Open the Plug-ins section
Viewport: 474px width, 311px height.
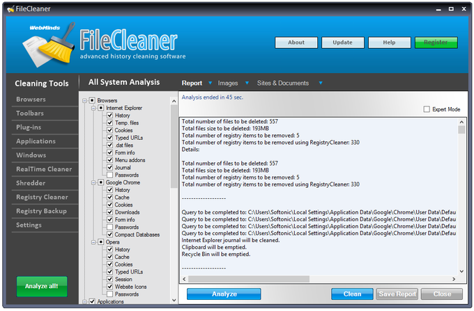(x=29, y=127)
